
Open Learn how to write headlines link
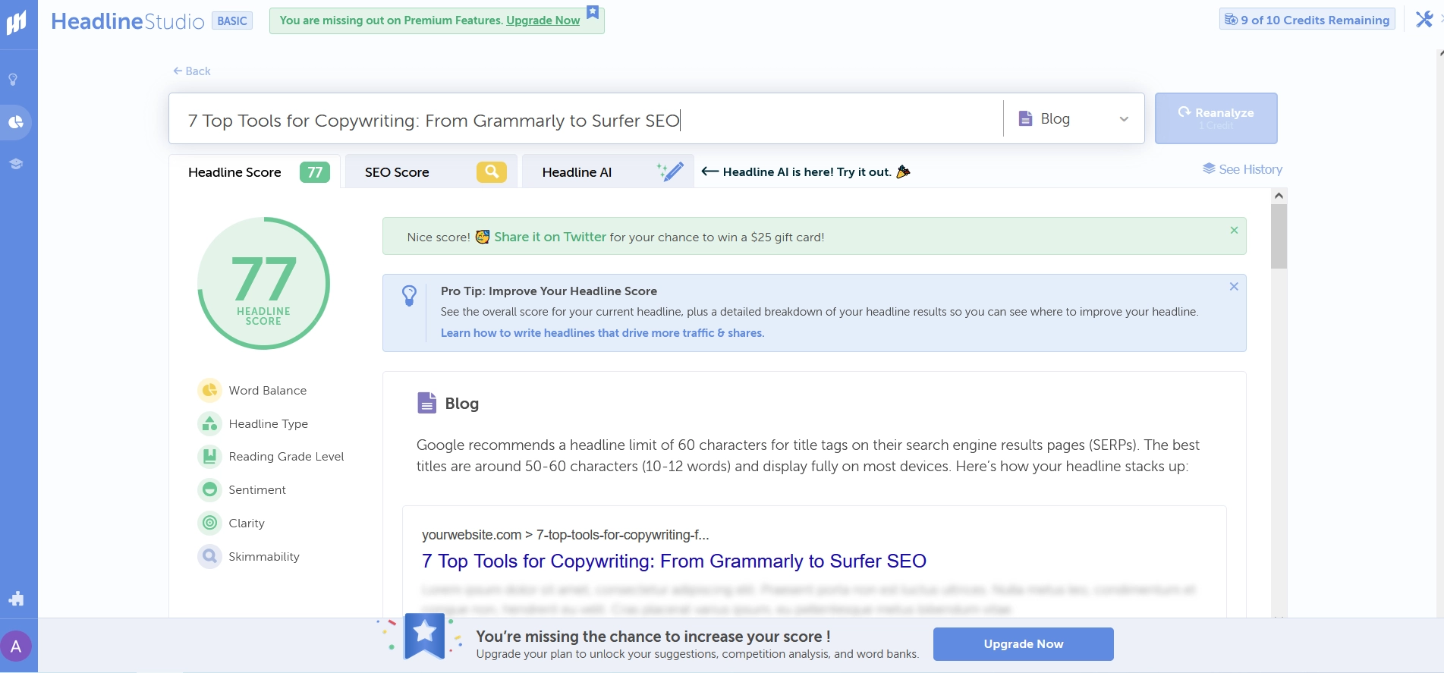[602, 332]
